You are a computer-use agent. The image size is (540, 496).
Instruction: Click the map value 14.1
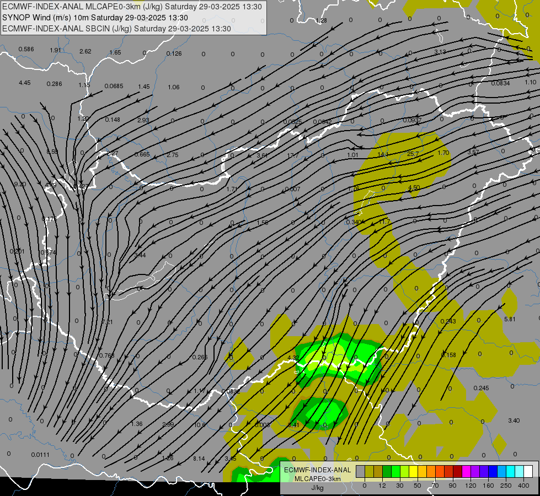pyautogui.click(x=383, y=154)
